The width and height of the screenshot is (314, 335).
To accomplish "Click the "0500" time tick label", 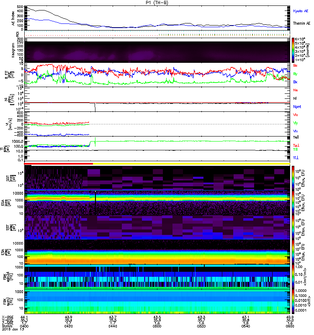I will point(157,326).
